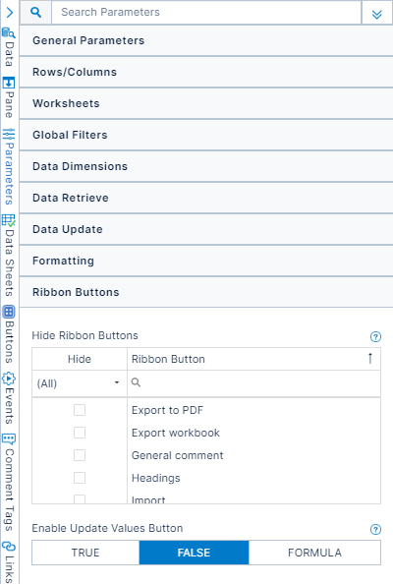
Task: Collapse the Ribbon Buttons section
Action: tap(206, 292)
